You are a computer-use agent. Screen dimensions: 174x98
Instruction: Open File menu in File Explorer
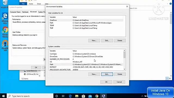click(23, 4)
